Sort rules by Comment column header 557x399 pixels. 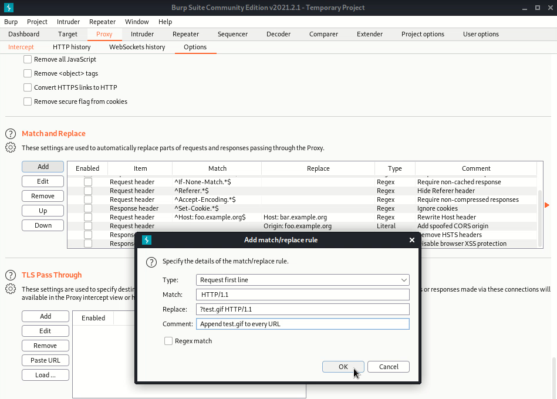pos(476,168)
